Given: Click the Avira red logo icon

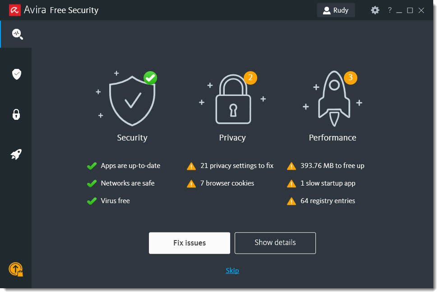Looking at the screenshot, I should pos(14,10).
